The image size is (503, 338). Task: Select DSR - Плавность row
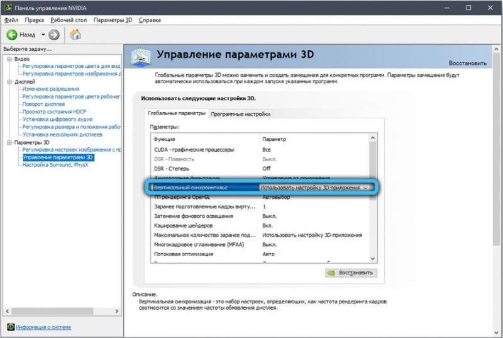(x=260, y=159)
